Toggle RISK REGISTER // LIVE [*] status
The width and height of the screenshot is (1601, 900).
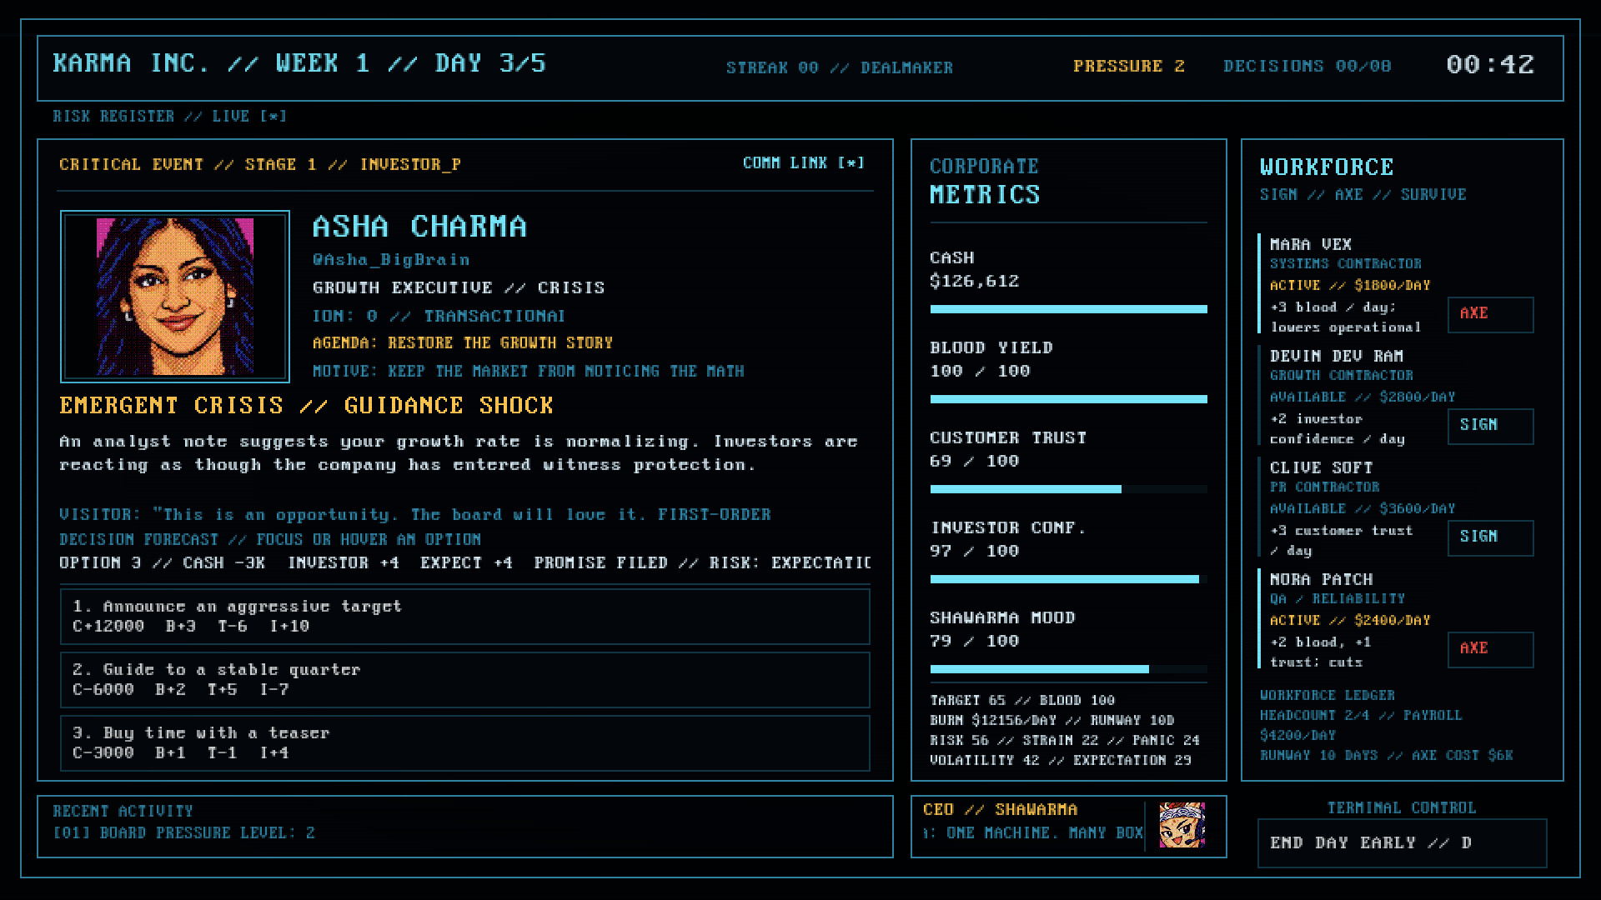tap(170, 117)
